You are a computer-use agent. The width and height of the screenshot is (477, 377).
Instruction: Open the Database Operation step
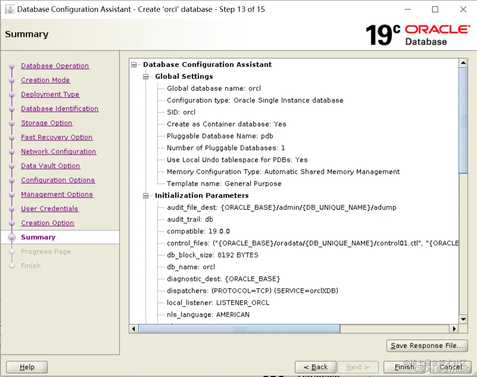[x=55, y=66]
